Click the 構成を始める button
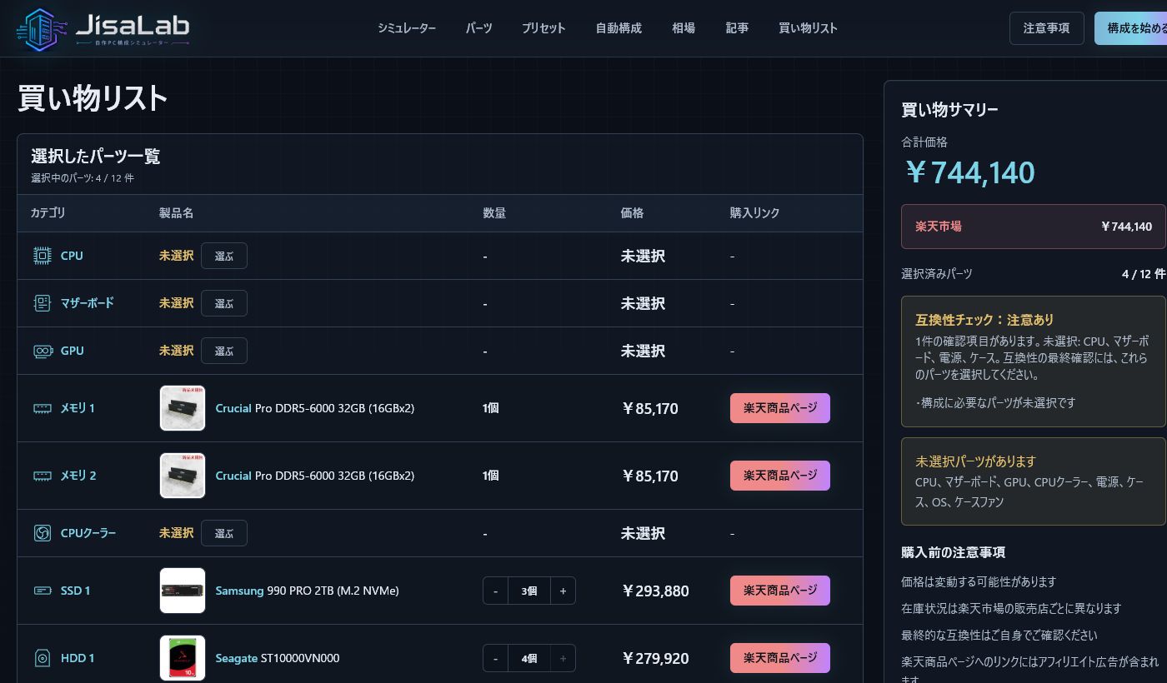Viewport: 1167px width, 683px height. [1131, 28]
